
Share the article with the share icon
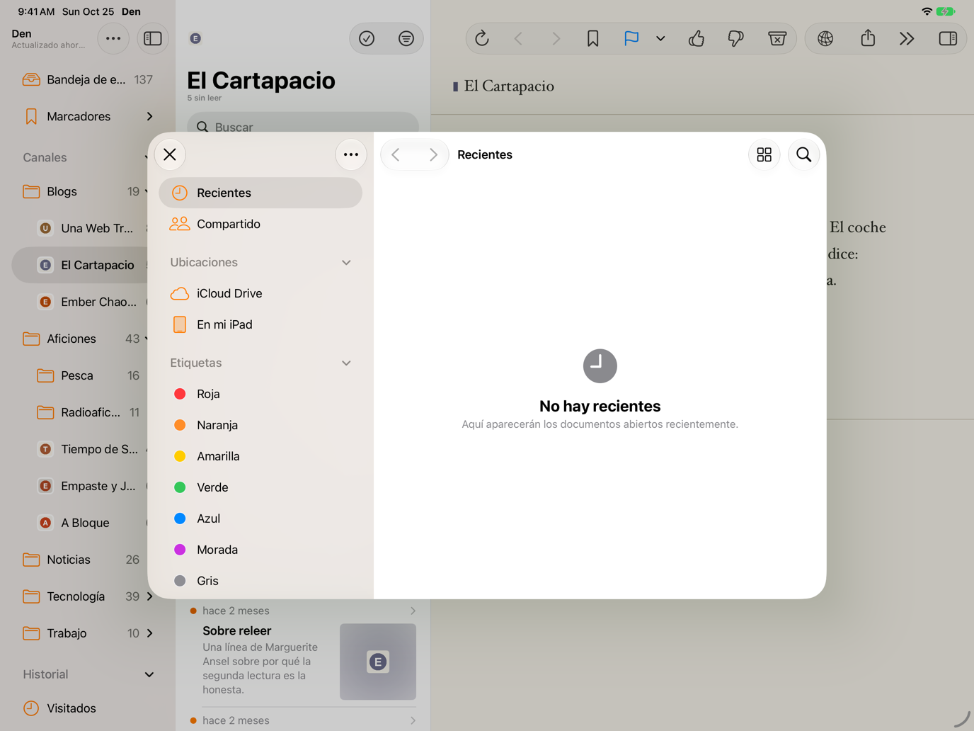click(x=868, y=38)
